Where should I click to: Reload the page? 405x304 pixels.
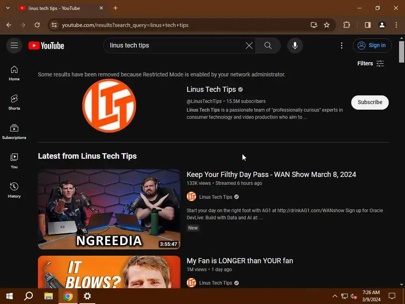(37, 25)
